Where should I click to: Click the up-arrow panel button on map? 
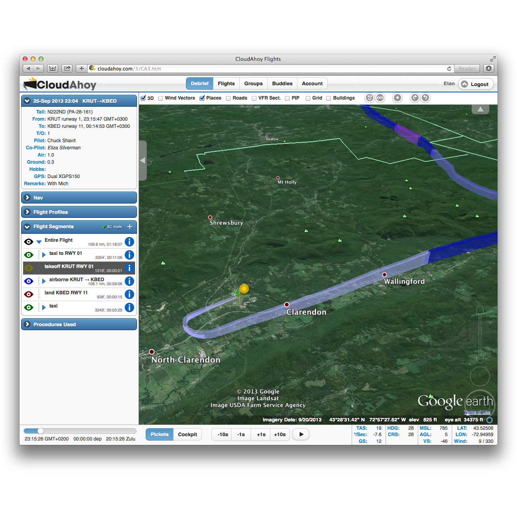click(x=480, y=109)
